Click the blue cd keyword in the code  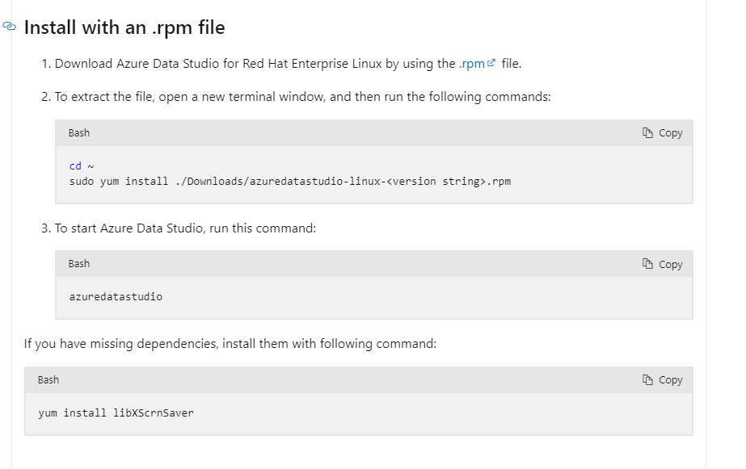pos(75,166)
